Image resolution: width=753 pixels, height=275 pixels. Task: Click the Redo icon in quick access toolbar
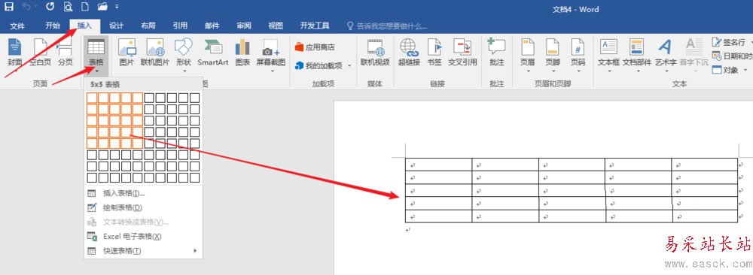[50, 7]
